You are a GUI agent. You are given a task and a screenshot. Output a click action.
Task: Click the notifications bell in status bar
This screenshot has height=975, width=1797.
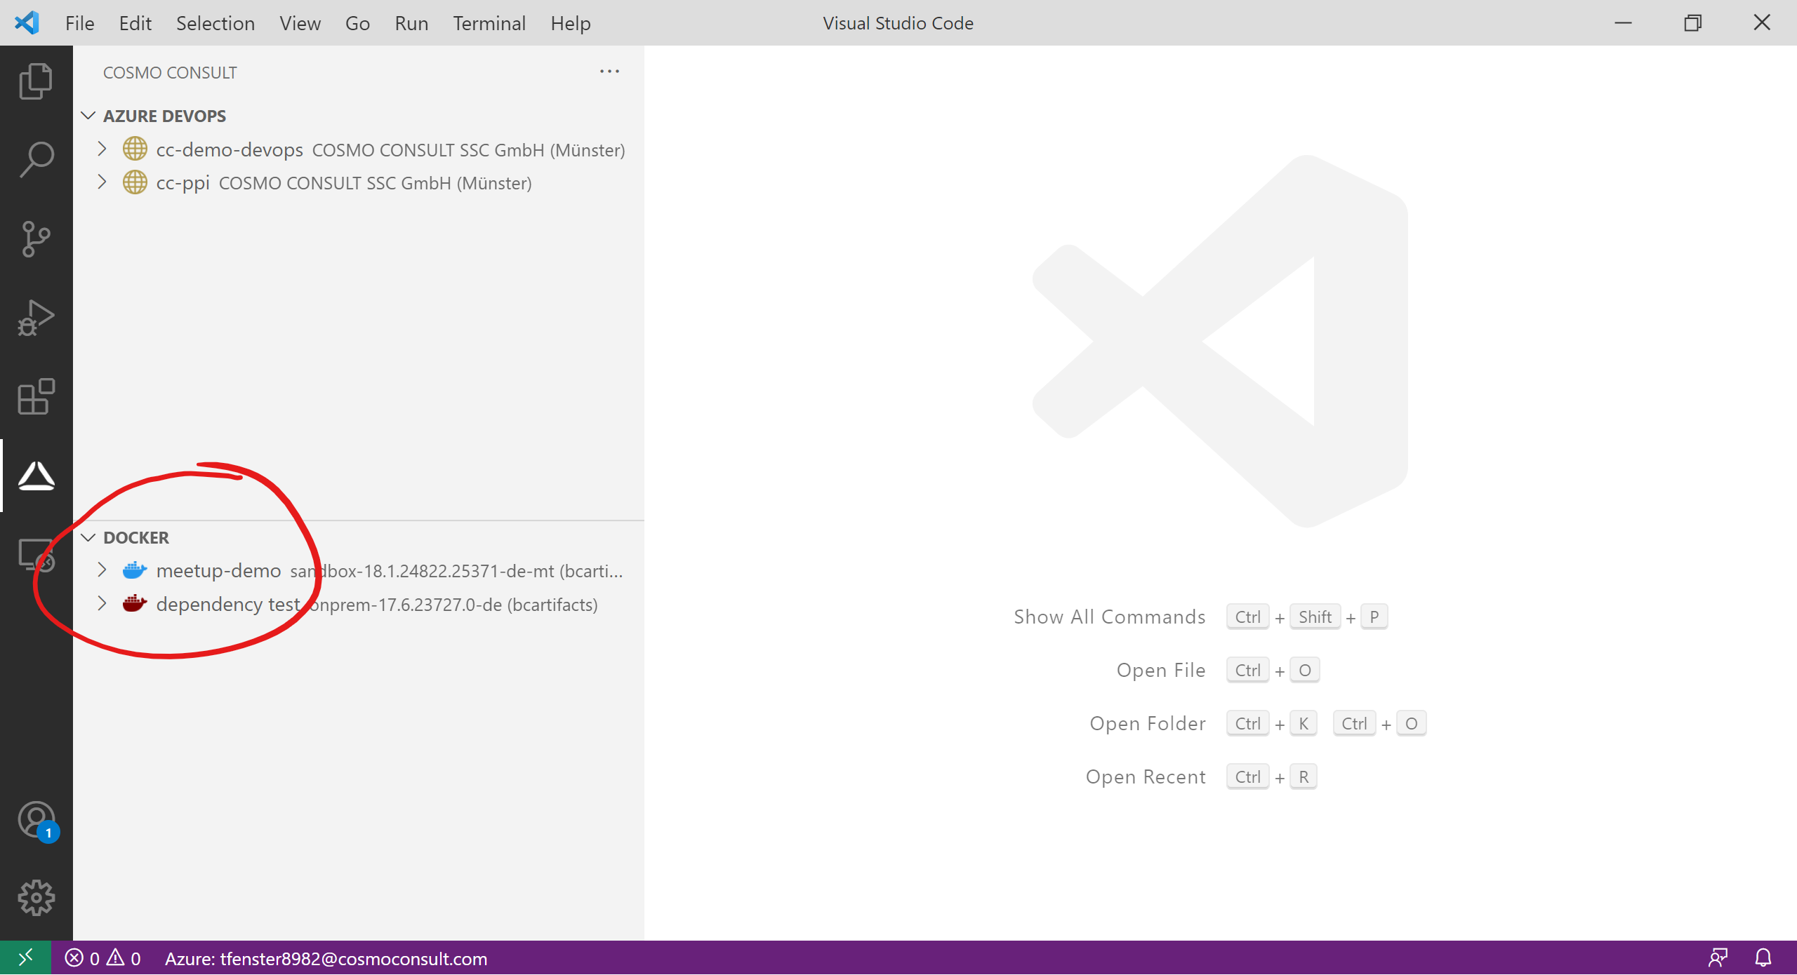click(1763, 957)
